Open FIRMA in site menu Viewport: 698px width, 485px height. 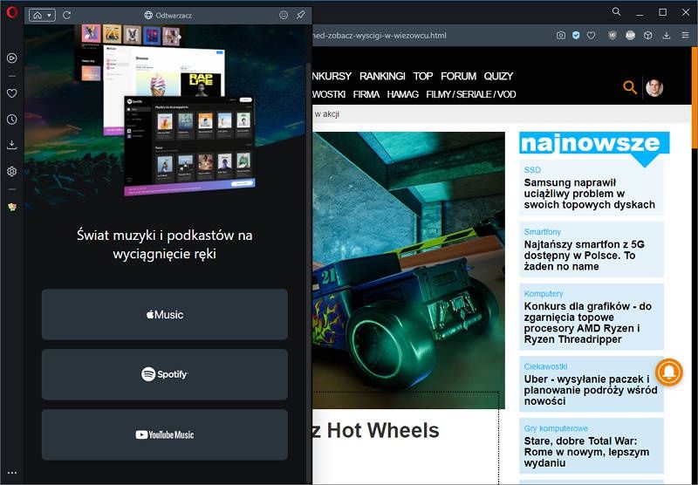click(366, 94)
